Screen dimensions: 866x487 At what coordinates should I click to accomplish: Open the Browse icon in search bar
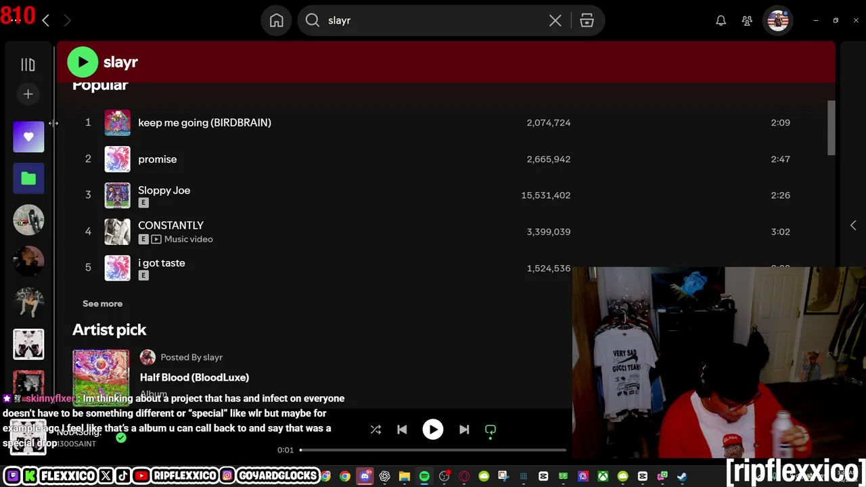tap(587, 20)
